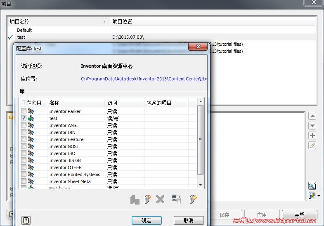Viewport: 324px width, 226px height.
Task: Click the library icon next to Inventor Parker
Action: pyautogui.click(x=31, y=111)
